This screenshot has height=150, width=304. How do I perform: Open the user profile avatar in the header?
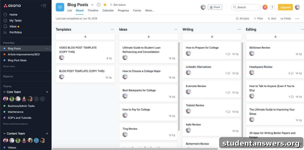pos(297,7)
